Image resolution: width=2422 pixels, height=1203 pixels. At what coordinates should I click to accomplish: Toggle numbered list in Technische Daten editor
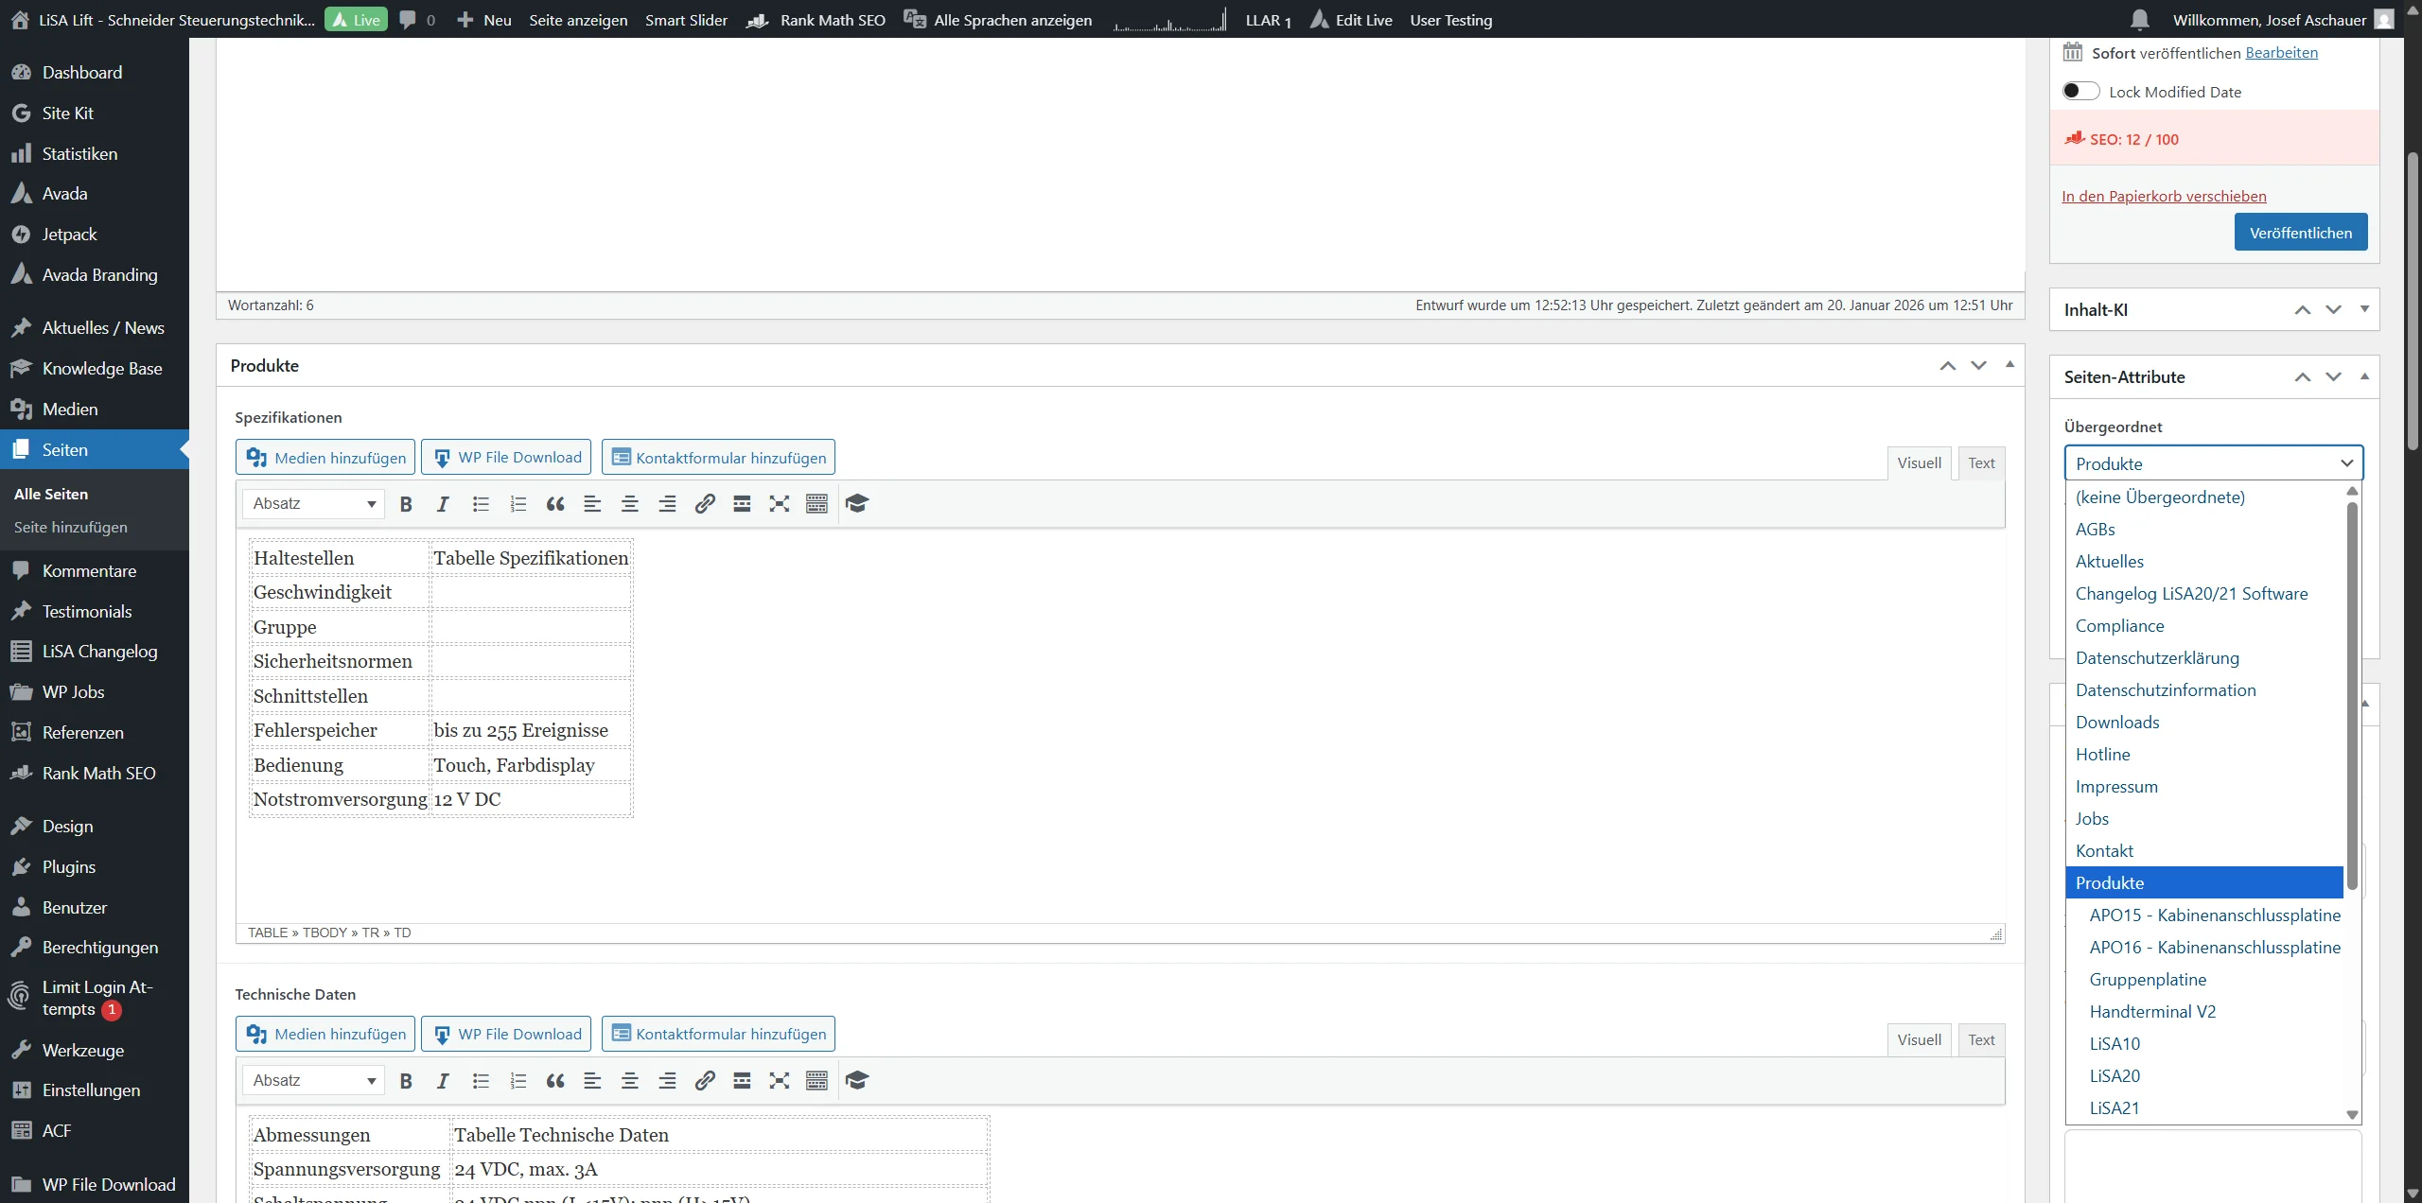click(x=518, y=1080)
